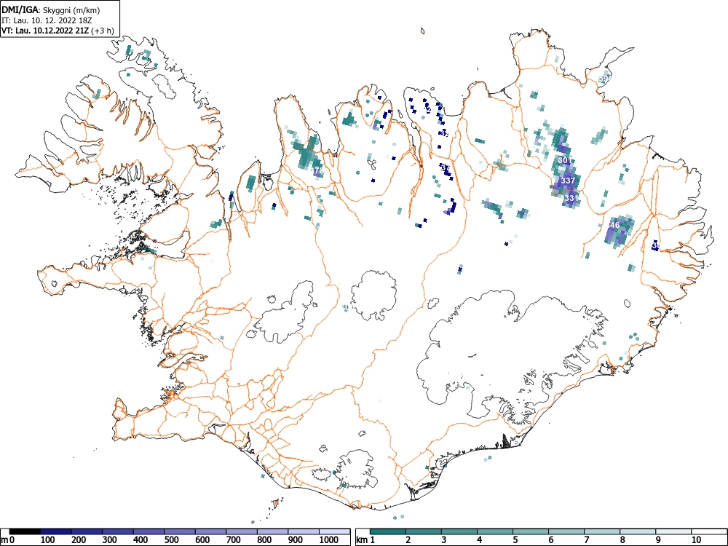The width and height of the screenshot is (728, 546).
Task: Click the "700" legend label
Action: [x=234, y=540]
